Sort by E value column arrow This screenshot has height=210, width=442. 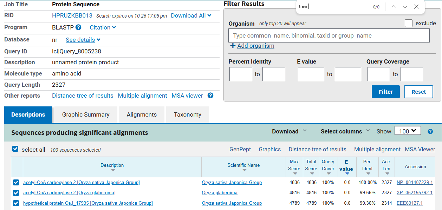[347, 173]
